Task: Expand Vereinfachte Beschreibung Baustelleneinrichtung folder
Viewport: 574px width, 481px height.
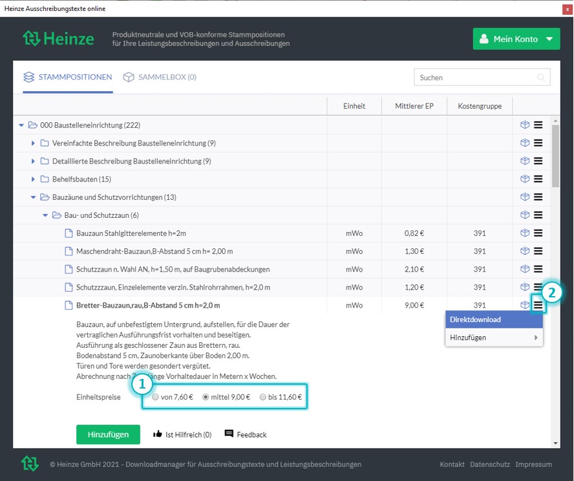Action: [33, 143]
